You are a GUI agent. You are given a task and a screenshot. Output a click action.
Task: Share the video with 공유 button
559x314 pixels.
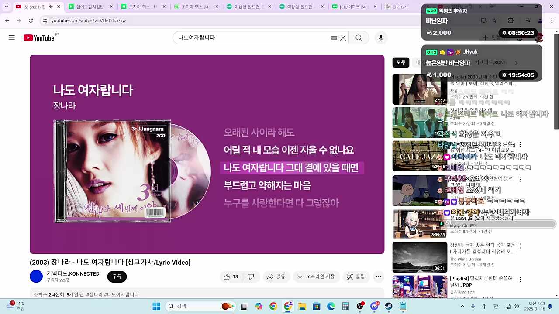[276, 276]
